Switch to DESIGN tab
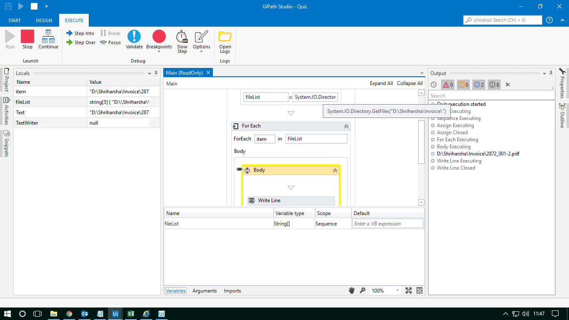The image size is (569, 320). (x=44, y=20)
